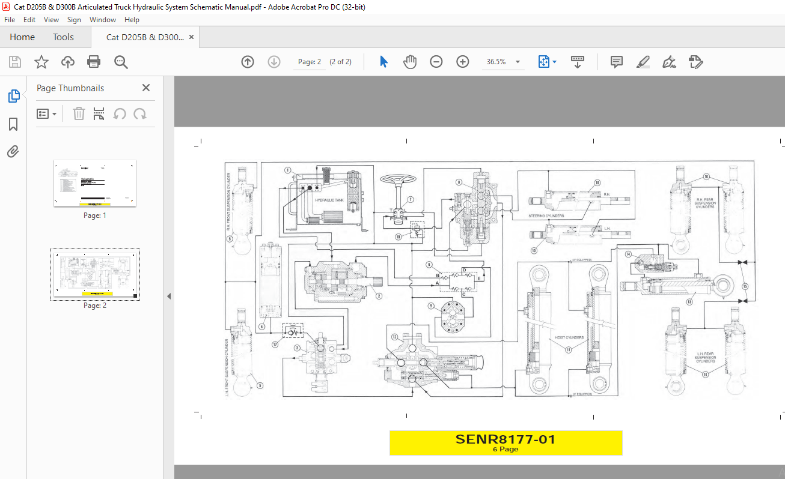Open the zoom level 36.5% dropdown
785x479 pixels.
tap(518, 62)
